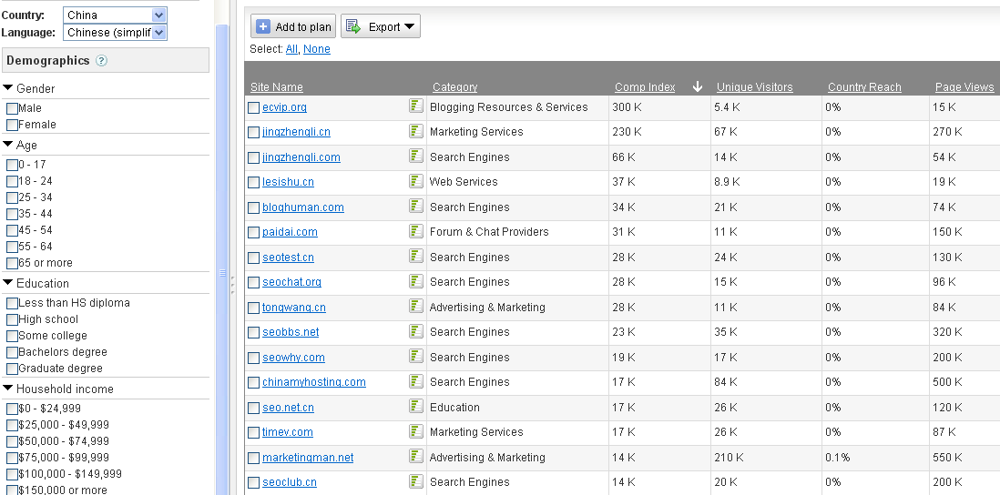Collapse the Education section triangle

(8, 283)
